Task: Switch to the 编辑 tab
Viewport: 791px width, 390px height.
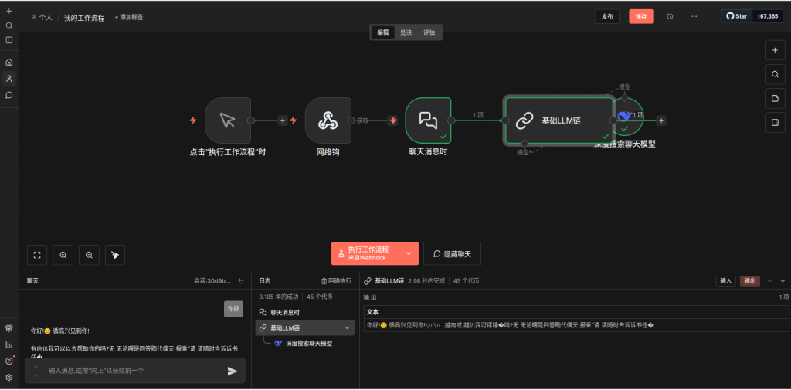Action: (x=383, y=32)
